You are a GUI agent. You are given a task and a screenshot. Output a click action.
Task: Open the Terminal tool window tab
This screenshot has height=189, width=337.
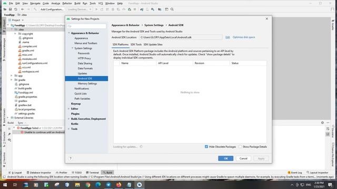click(x=93, y=173)
